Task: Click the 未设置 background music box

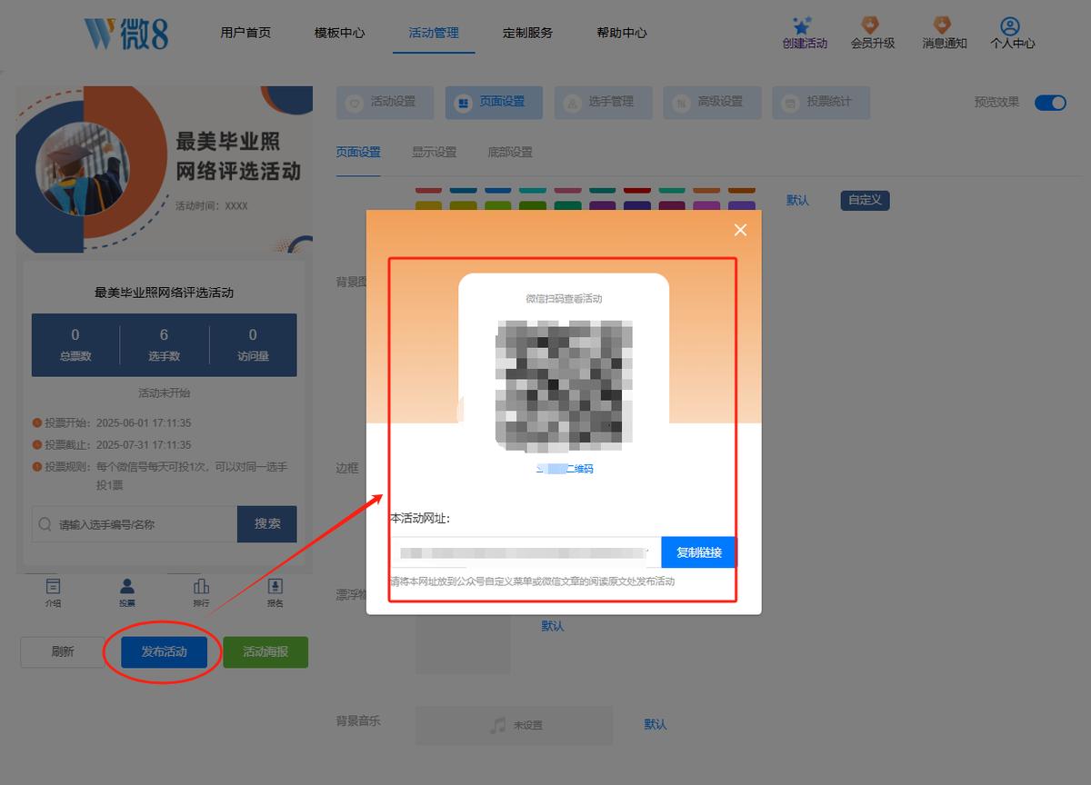Action: coord(514,725)
